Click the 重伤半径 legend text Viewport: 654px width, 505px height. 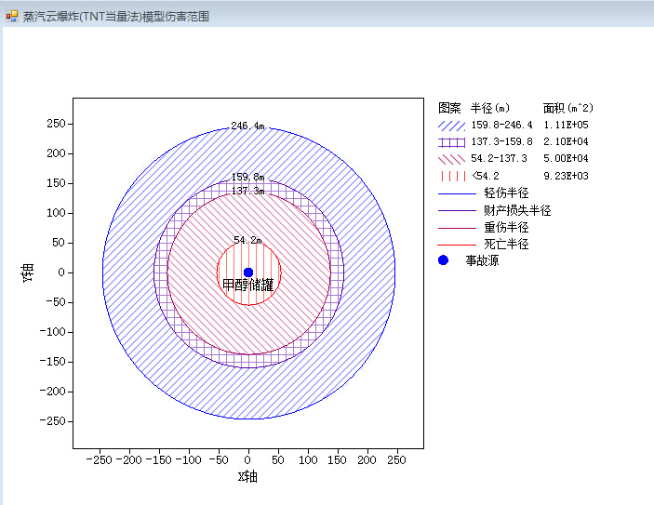[x=506, y=227]
